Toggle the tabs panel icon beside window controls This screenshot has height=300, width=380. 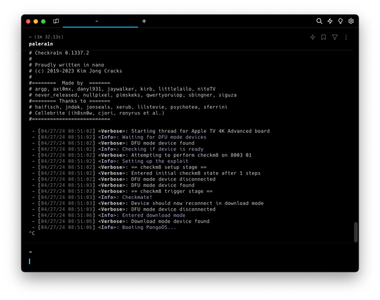(x=56, y=21)
